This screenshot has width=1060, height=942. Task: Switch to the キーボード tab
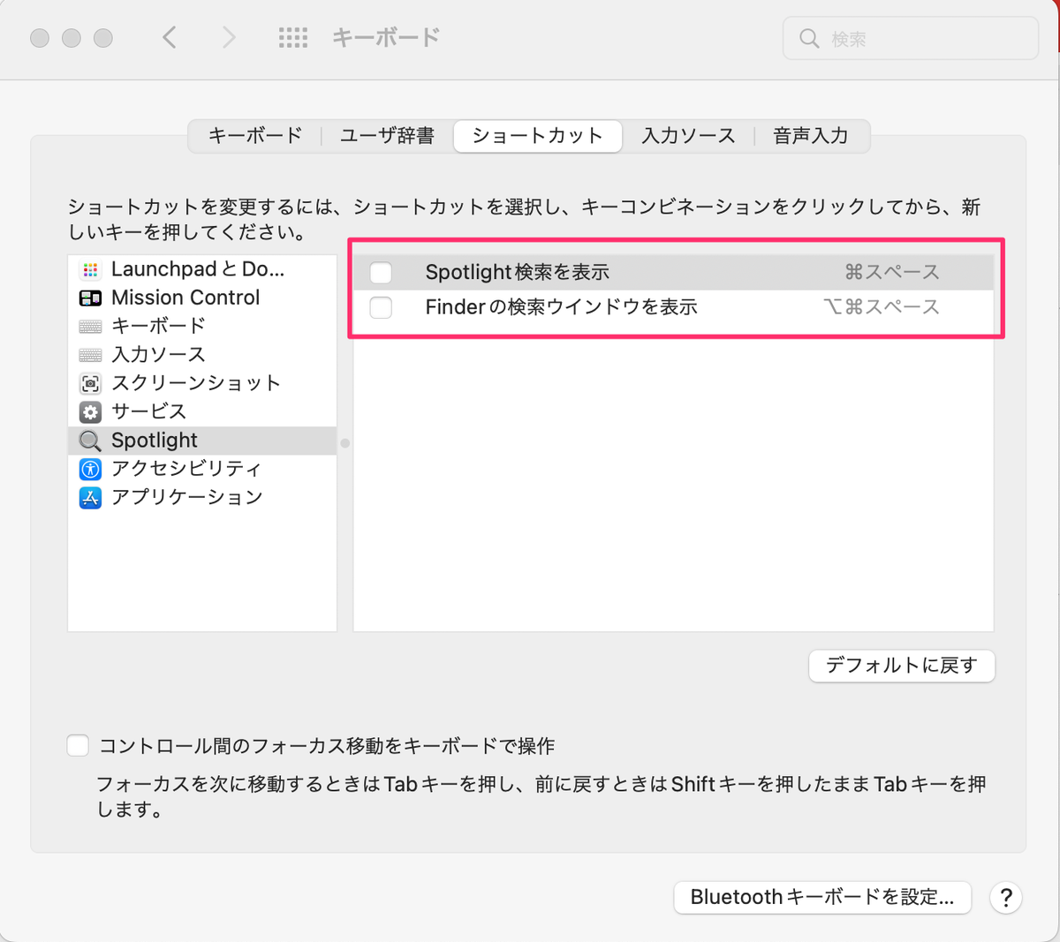pyautogui.click(x=255, y=136)
